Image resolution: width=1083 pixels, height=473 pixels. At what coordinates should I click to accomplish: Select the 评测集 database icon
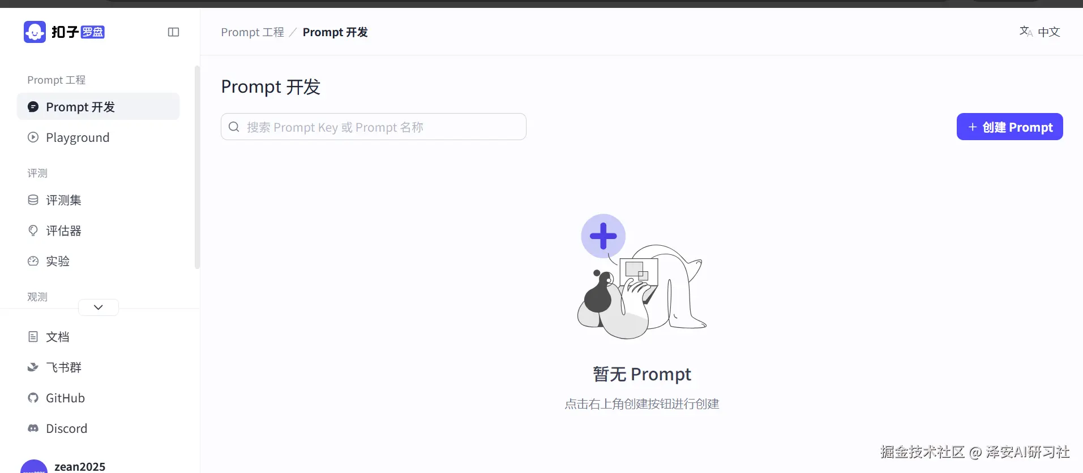[x=33, y=200]
